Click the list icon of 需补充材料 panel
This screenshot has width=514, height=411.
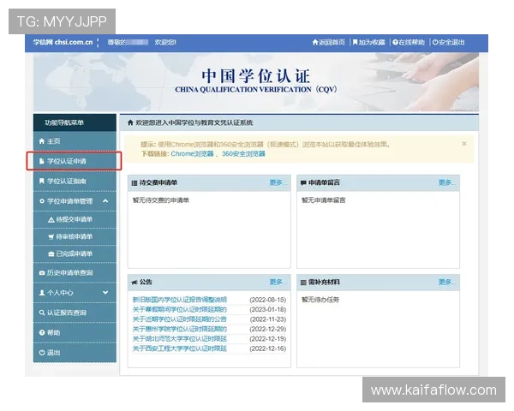(x=303, y=283)
